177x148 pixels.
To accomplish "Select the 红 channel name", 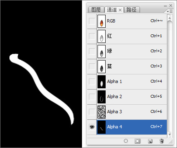I will (x=109, y=36).
